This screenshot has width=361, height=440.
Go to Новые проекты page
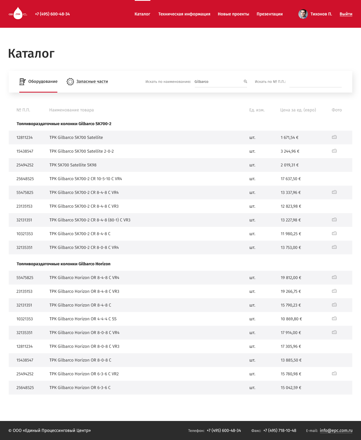click(233, 14)
